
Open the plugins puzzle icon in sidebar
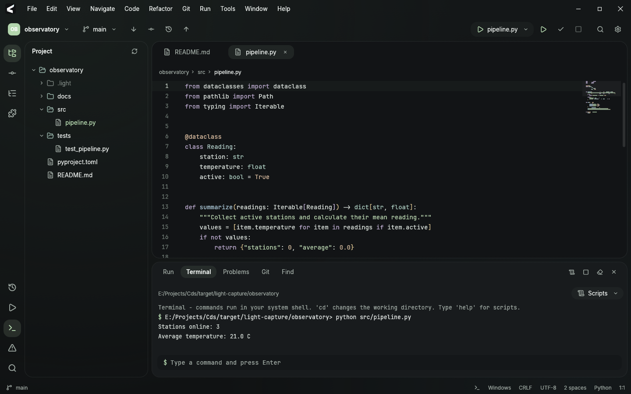click(x=12, y=114)
